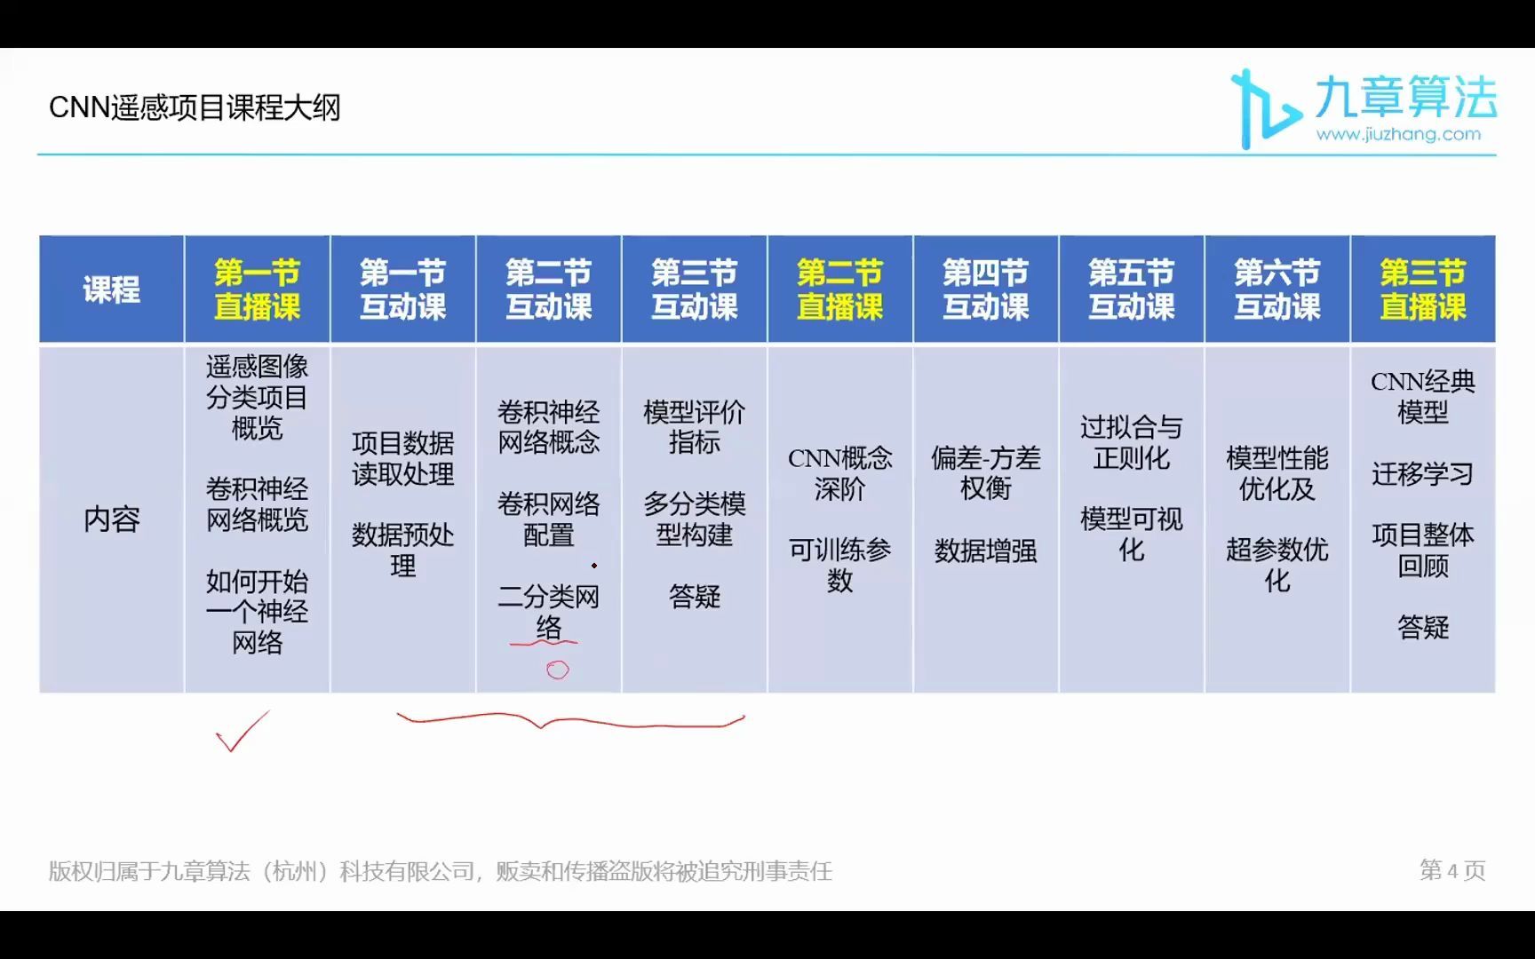Screen dimensions: 1535x959
Task: Click the text 卷积神经网络概览
Action: (257, 504)
